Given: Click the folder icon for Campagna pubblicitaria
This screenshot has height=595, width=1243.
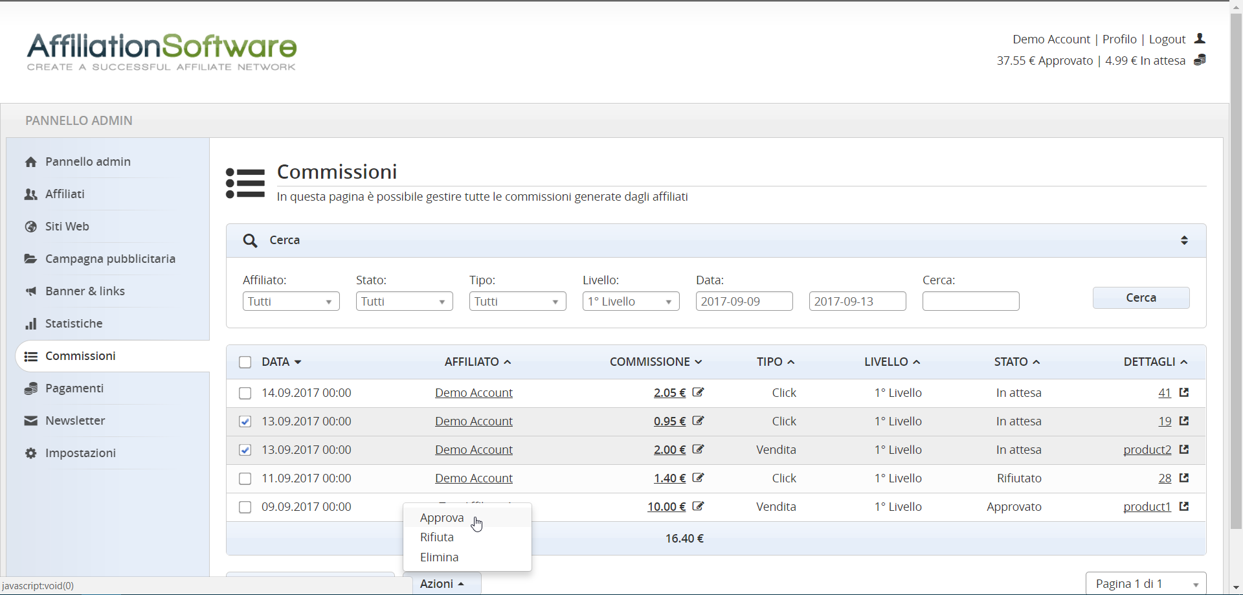Looking at the screenshot, I should [30, 259].
